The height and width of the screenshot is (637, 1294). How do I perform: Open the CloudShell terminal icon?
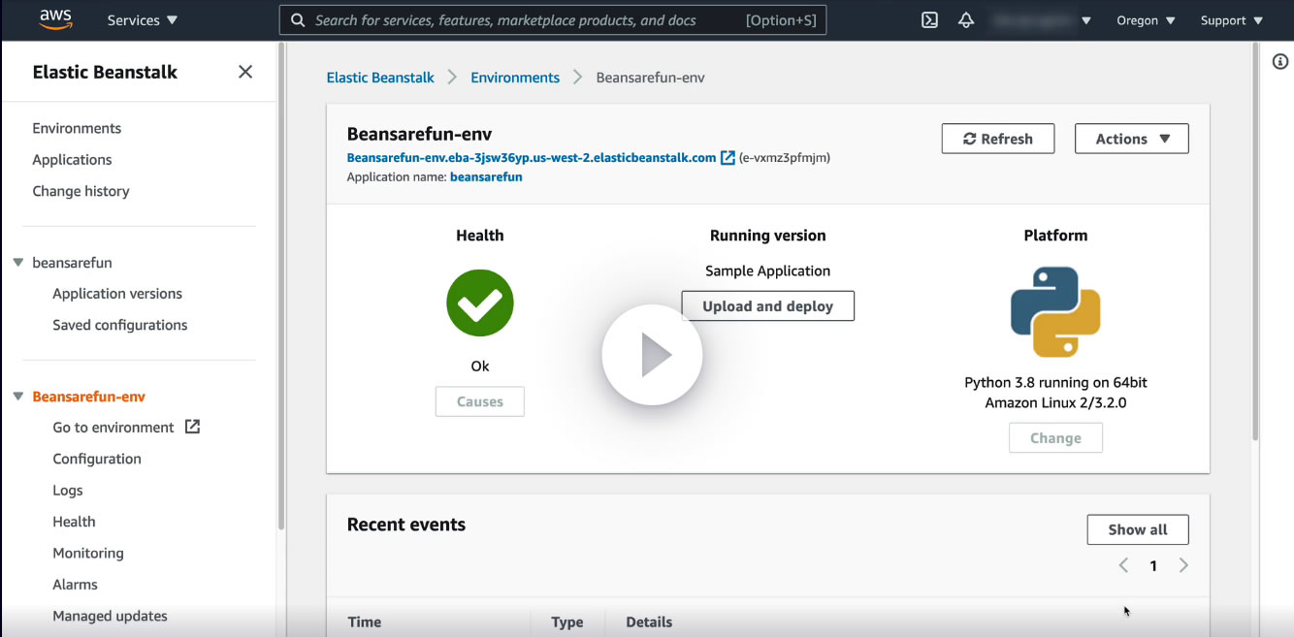929,19
